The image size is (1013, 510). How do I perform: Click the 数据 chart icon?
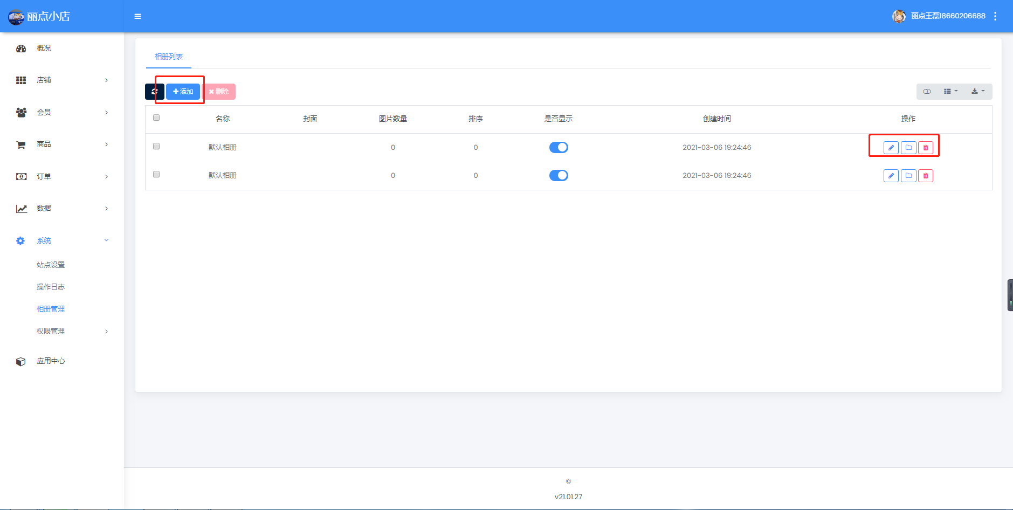(x=21, y=209)
